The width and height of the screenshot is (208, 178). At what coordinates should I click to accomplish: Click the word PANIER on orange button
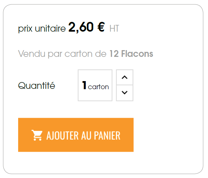click(x=107, y=135)
